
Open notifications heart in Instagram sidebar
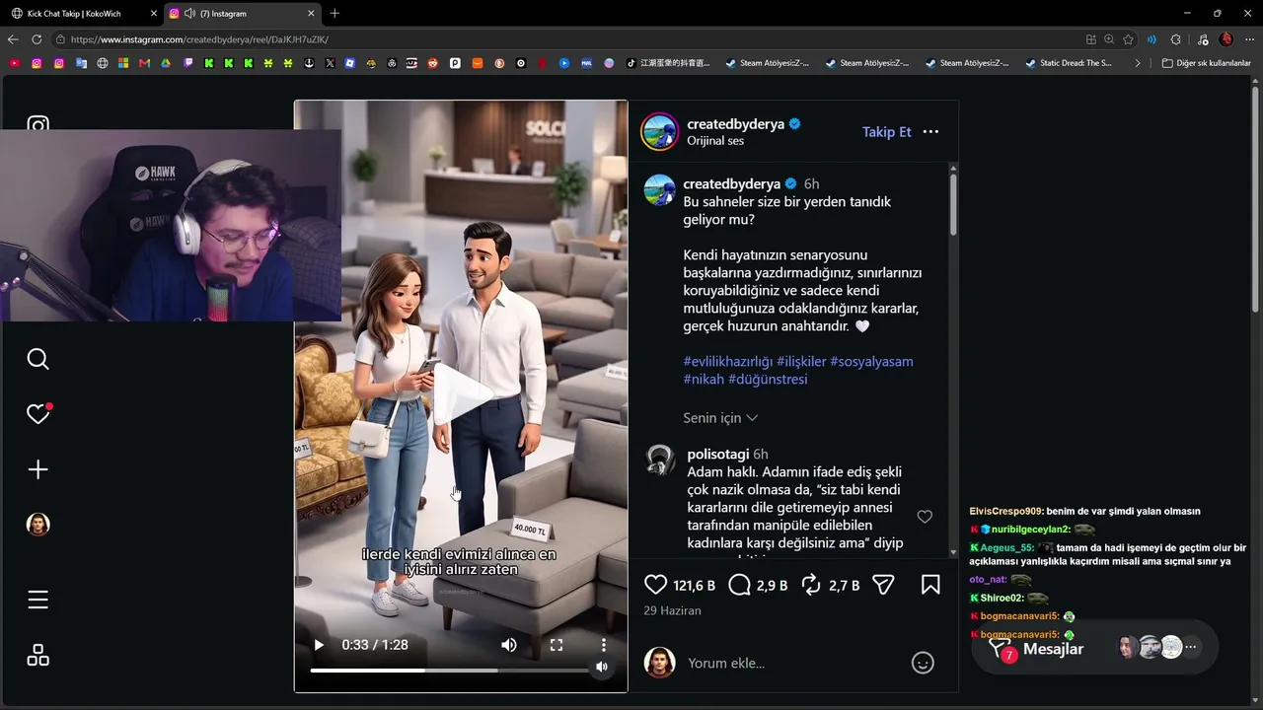[x=37, y=414]
